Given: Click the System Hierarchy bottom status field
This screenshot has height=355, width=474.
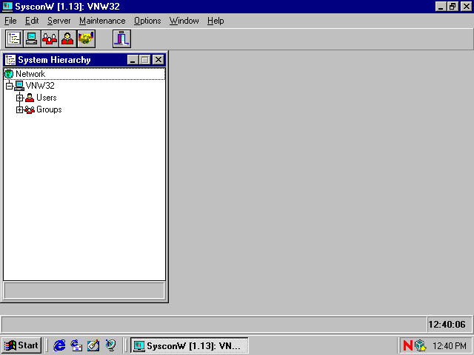Looking at the screenshot, I should click(84, 291).
